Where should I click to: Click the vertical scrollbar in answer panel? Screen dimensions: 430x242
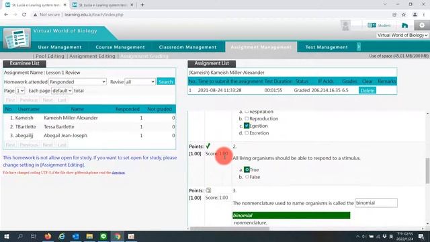[427, 170]
